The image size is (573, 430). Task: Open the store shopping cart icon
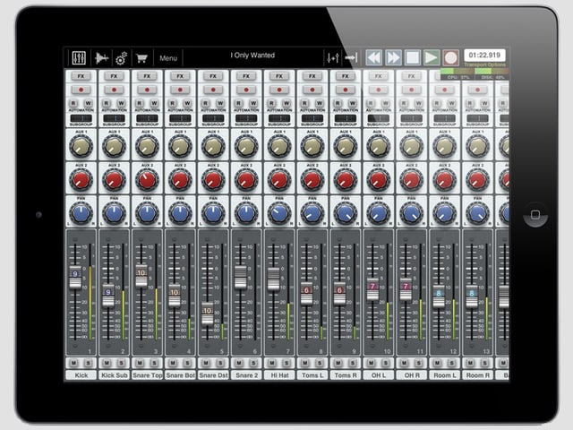[141, 57]
